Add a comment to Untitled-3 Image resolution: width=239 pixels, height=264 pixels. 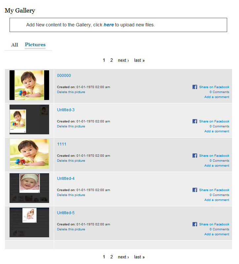tap(217, 131)
